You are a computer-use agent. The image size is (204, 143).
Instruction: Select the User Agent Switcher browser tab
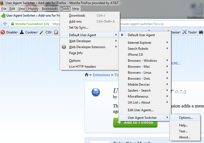click(x=30, y=15)
